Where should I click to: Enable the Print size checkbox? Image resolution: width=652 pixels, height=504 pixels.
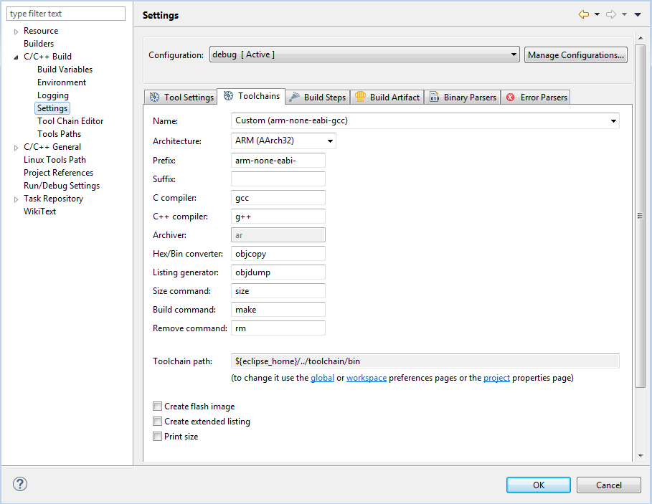[158, 437]
